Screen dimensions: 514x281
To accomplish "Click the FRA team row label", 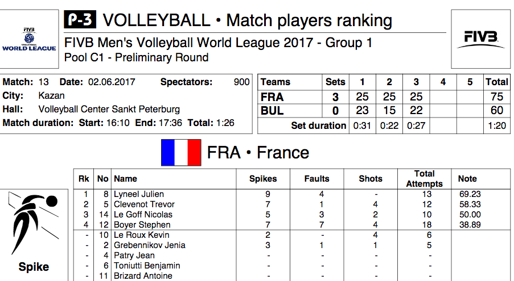I will 272,97.
